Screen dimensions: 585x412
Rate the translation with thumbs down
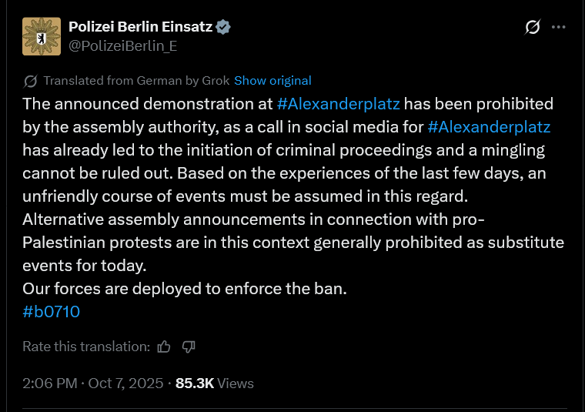click(x=189, y=347)
